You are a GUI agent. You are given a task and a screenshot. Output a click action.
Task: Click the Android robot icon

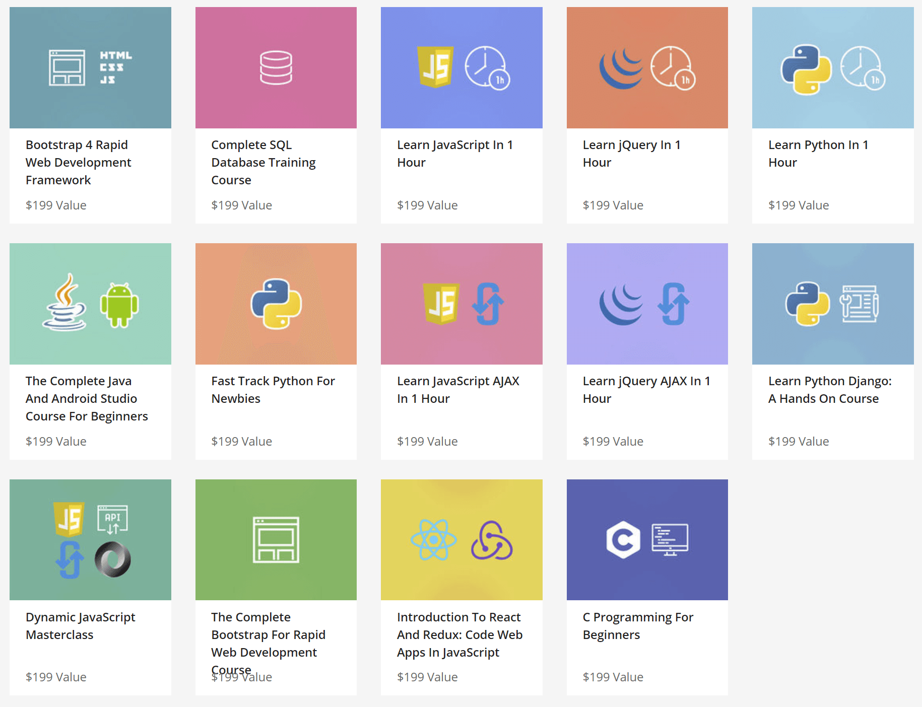[x=119, y=305]
